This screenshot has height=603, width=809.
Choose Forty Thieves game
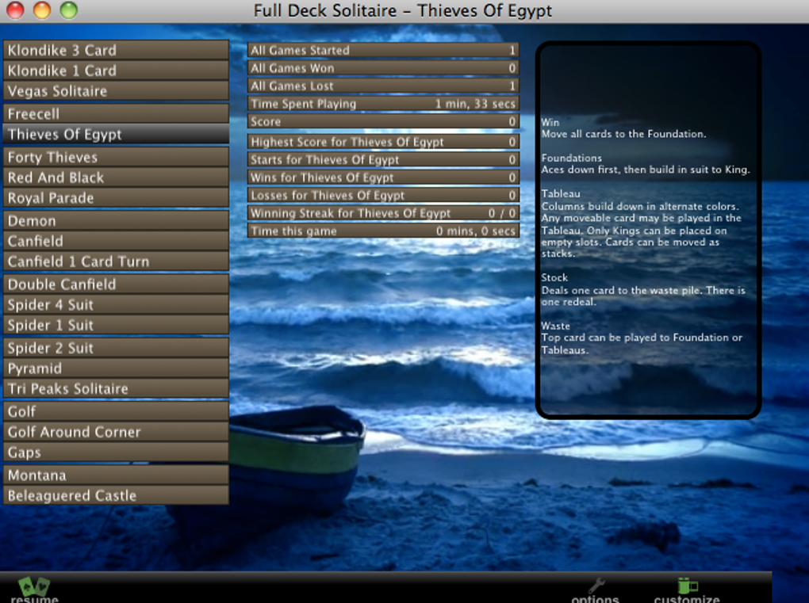(116, 157)
